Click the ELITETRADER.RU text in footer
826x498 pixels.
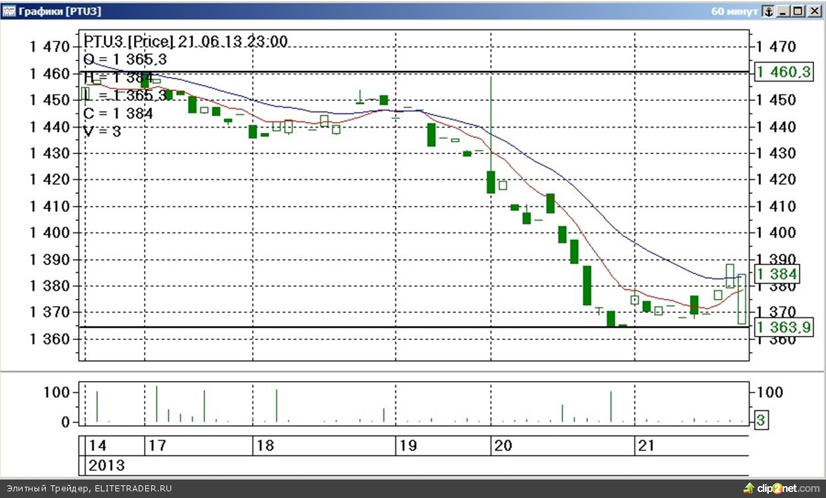[133, 488]
